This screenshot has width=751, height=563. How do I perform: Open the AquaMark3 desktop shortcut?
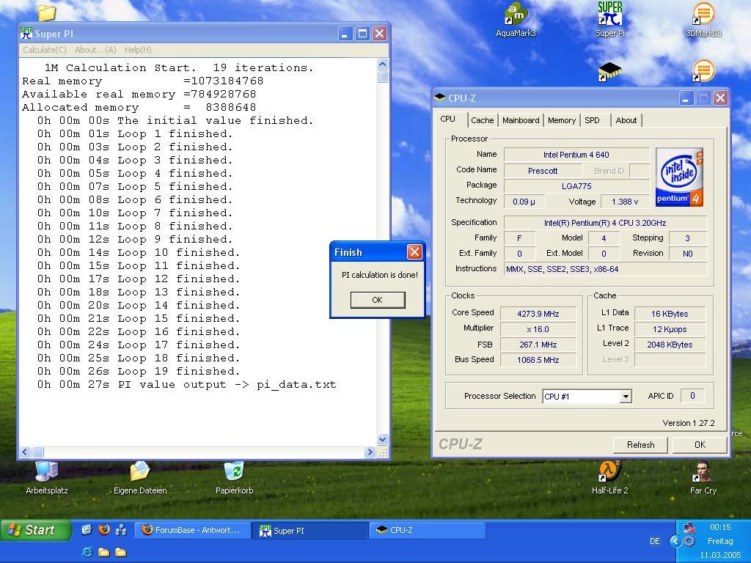tap(516, 20)
